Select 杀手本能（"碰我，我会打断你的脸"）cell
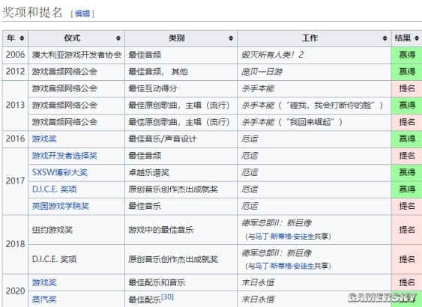This screenshot has height=307, width=422. (x=314, y=106)
